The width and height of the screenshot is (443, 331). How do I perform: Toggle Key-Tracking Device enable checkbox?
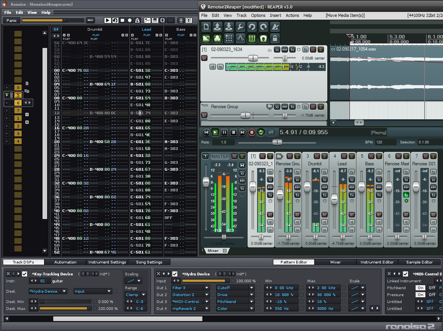pos(25,274)
